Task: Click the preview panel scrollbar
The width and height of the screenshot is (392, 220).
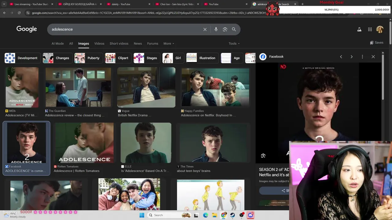Action: (383, 76)
